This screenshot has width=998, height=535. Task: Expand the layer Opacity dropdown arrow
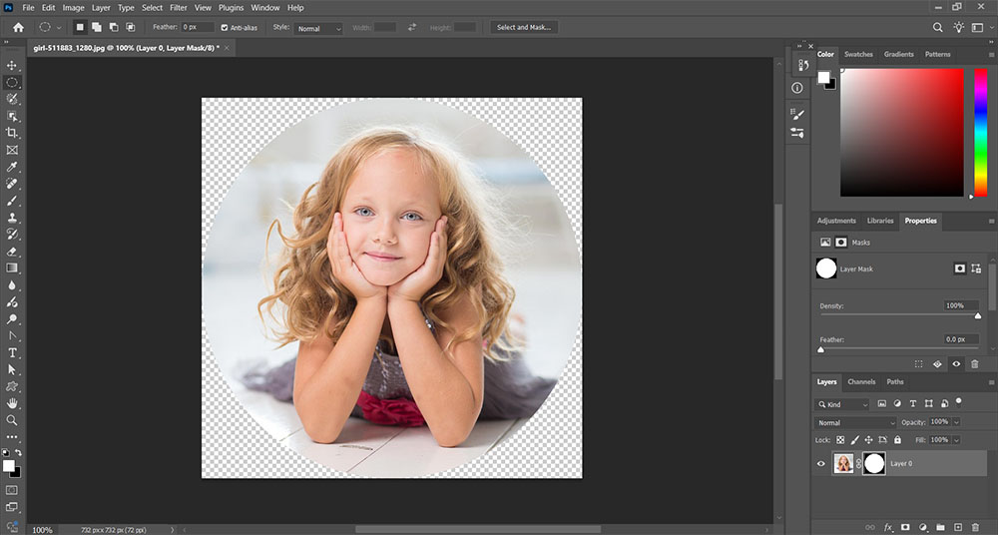tap(956, 422)
